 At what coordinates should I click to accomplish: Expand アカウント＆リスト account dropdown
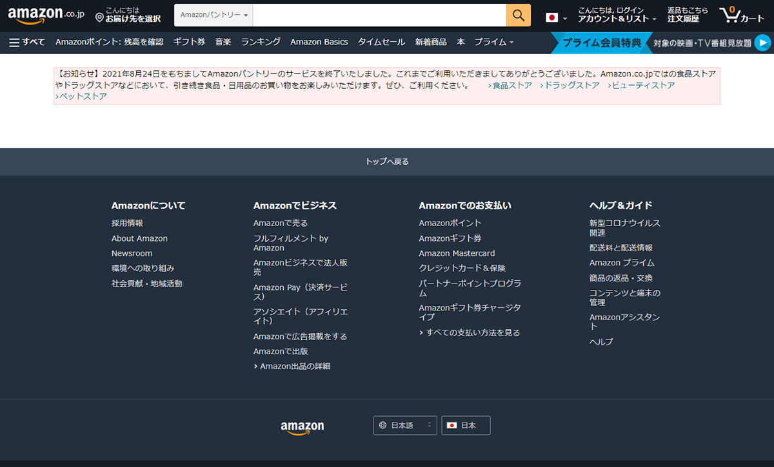[x=617, y=15]
